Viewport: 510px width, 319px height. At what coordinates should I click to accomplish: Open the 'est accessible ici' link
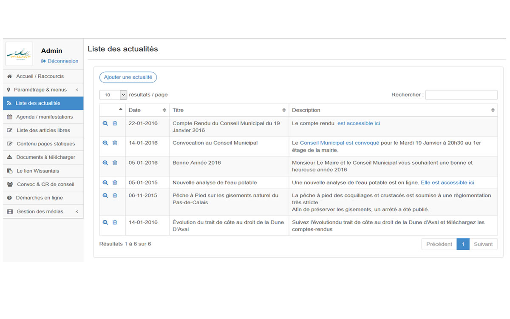[x=359, y=123]
